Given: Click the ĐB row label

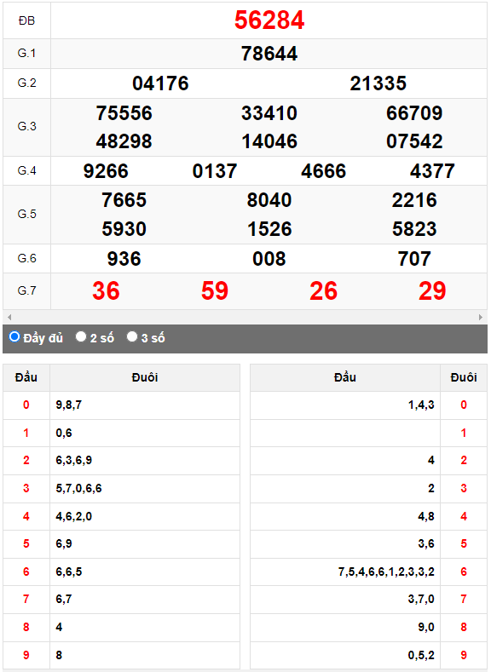Looking at the screenshot, I should (x=26, y=20).
